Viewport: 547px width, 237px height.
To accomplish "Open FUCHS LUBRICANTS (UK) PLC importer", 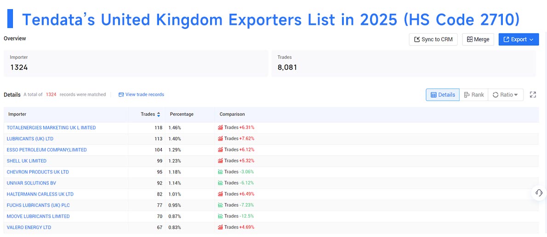I will click(38, 205).
